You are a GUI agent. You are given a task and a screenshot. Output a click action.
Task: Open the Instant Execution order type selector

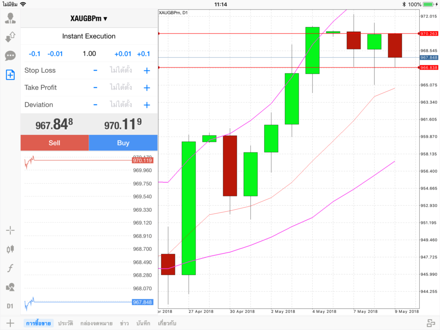click(89, 36)
